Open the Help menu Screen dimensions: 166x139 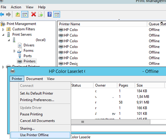(42, 7)
